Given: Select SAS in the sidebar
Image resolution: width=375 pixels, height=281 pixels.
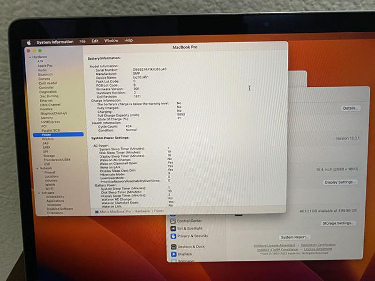Looking at the screenshot, I should [x=45, y=143].
